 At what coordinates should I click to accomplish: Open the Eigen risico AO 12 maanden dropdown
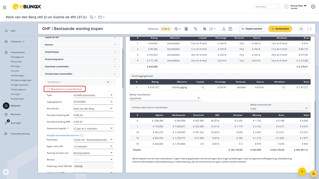(x=93, y=146)
